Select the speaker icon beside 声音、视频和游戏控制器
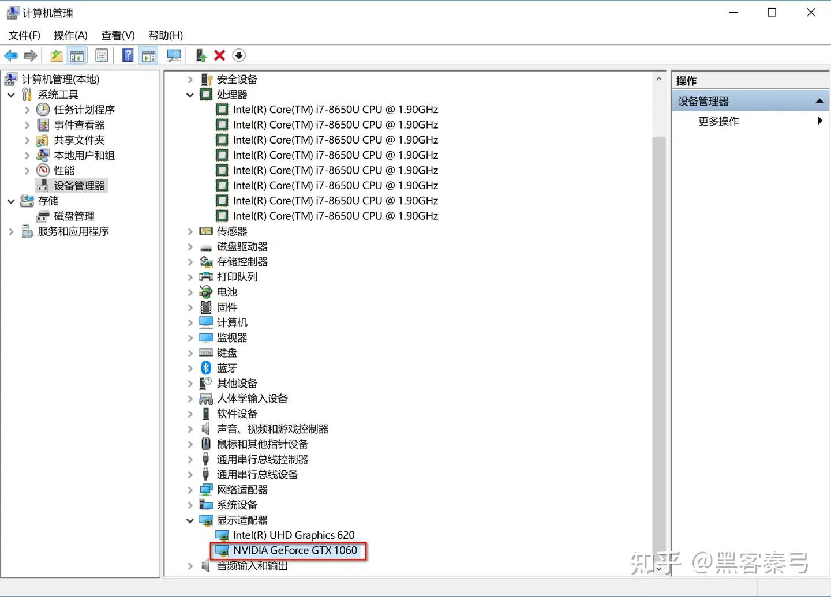This screenshot has width=831, height=597. pos(206,429)
